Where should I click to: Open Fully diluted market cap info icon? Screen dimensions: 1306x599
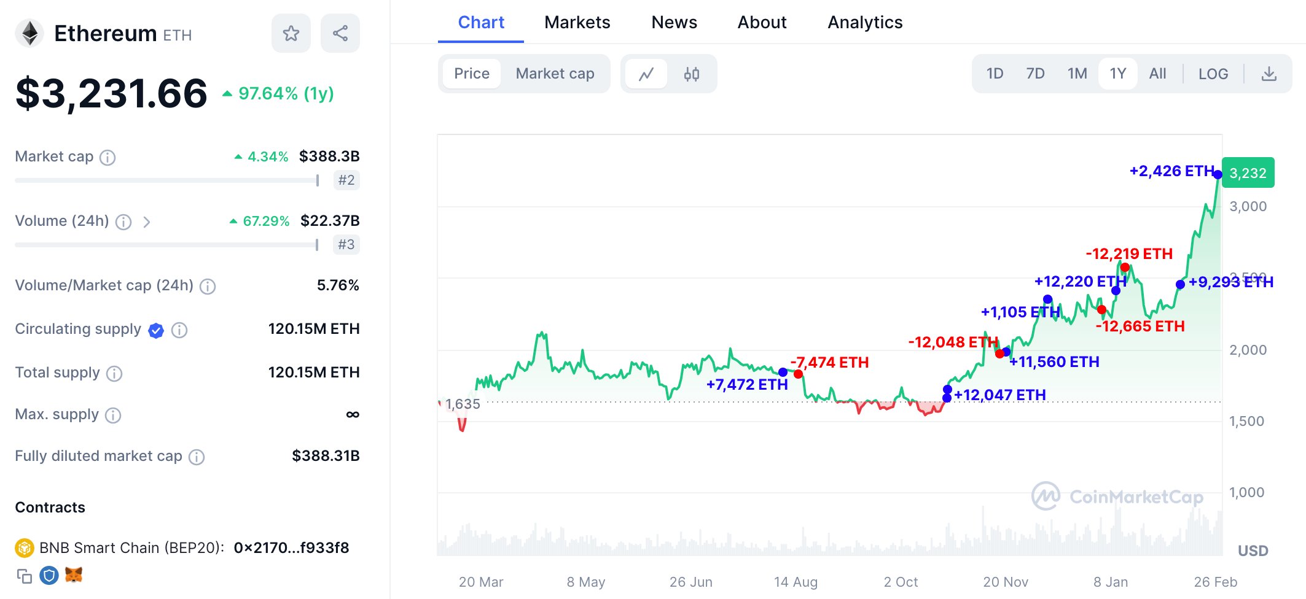[x=197, y=457]
